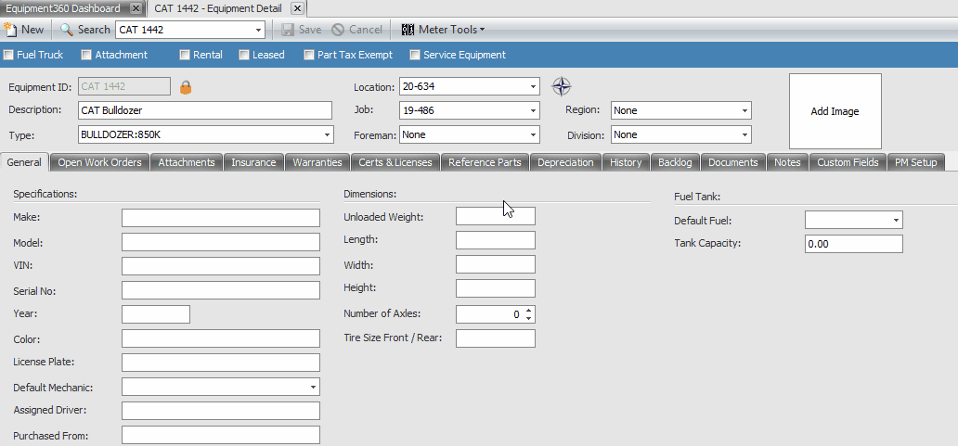Toggle the Attachment checkbox
This screenshot has height=446, width=958.
(x=86, y=55)
